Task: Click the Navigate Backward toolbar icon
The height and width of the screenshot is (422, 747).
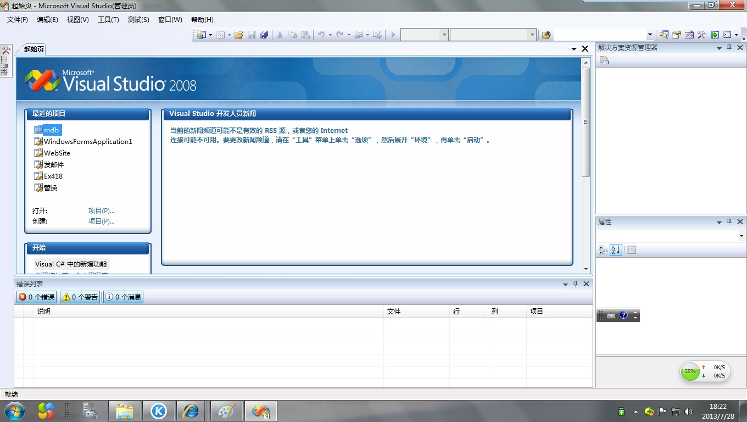Action: [x=359, y=35]
